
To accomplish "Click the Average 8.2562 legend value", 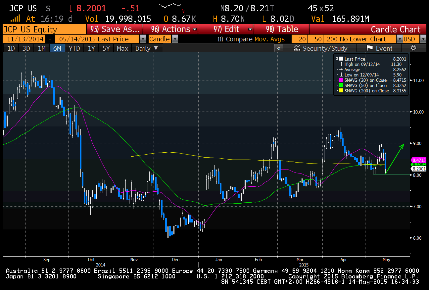I will 399,70.
